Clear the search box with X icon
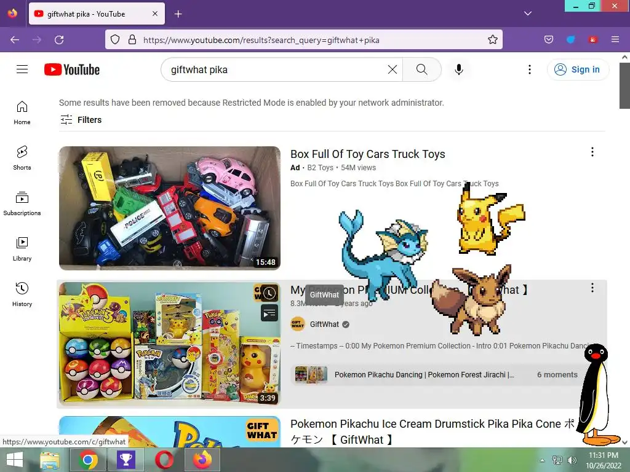Screen dimensions: 630x472 coord(393,69)
